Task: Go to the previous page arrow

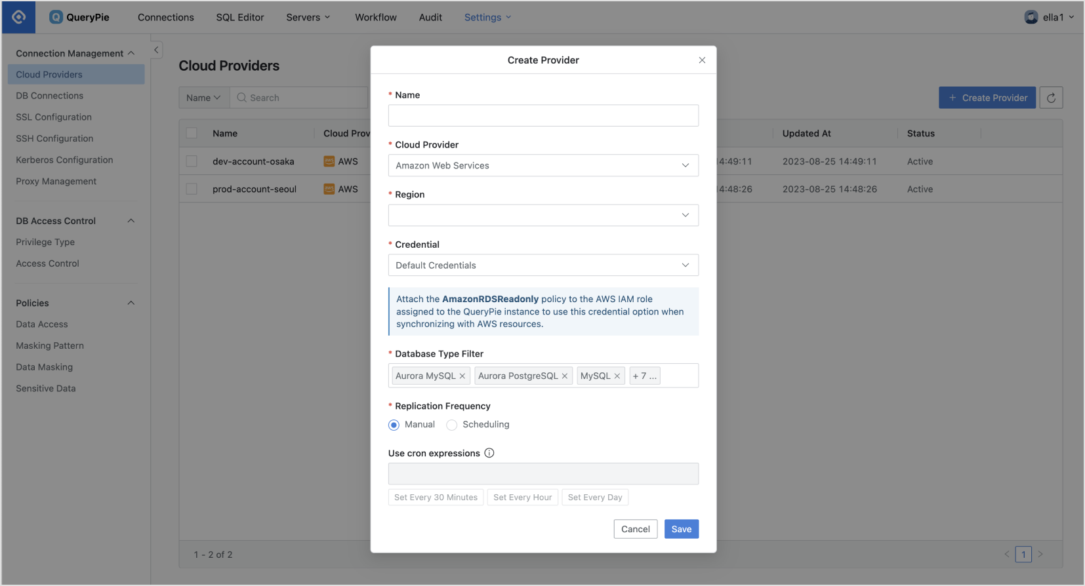Action: coord(1007,554)
